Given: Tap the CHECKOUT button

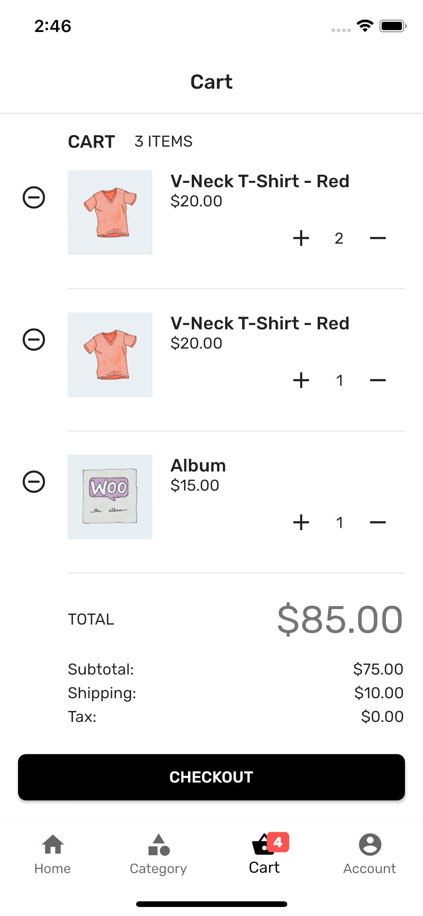Looking at the screenshot, I should (211, 777).
